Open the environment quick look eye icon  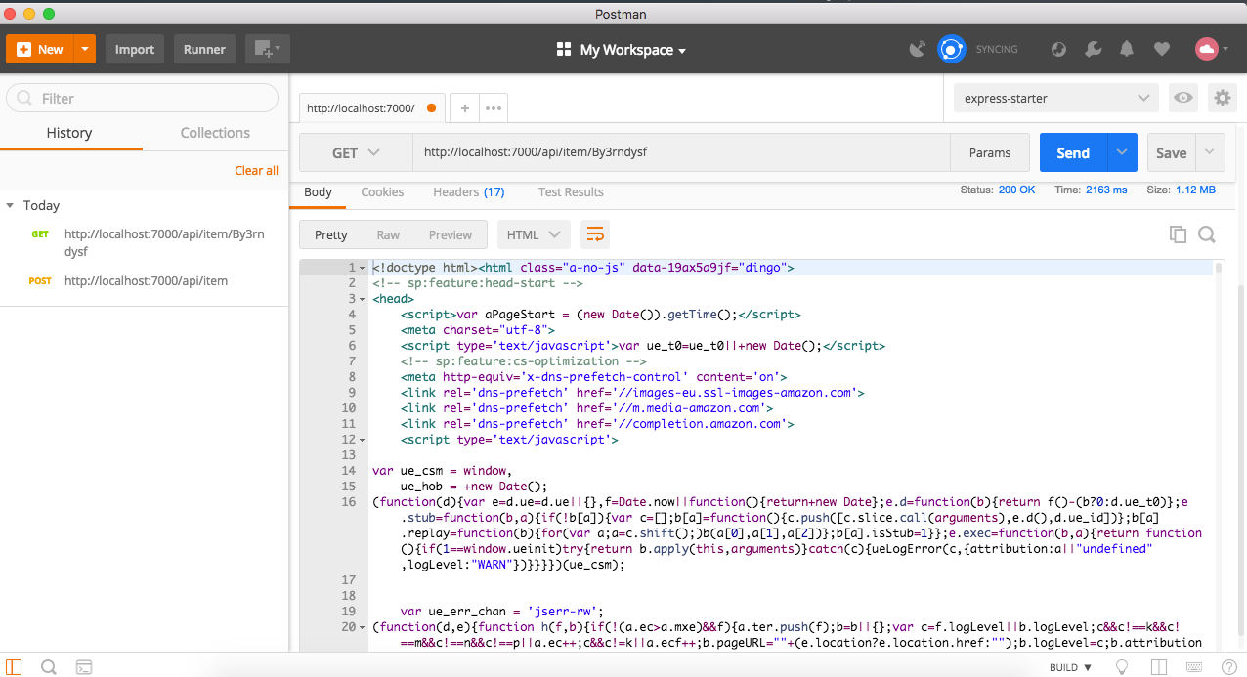1183,98
